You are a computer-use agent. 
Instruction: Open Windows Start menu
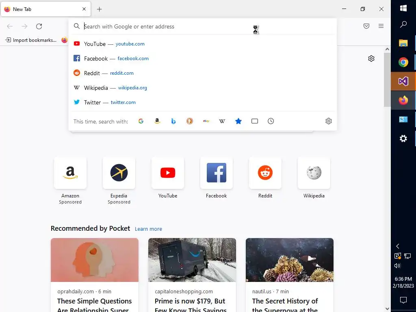403,8
